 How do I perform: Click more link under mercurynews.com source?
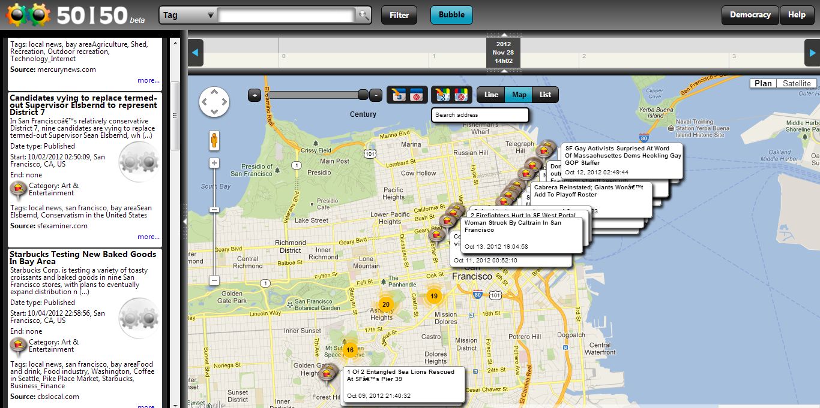tap(148, 80)
